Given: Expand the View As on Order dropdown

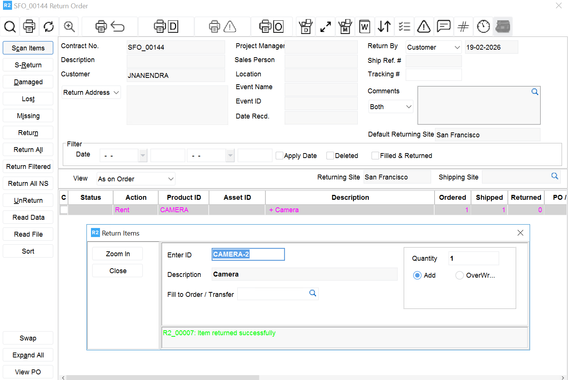Looking at the screenshot, I should pyautogui.click(x=136, y=179).
